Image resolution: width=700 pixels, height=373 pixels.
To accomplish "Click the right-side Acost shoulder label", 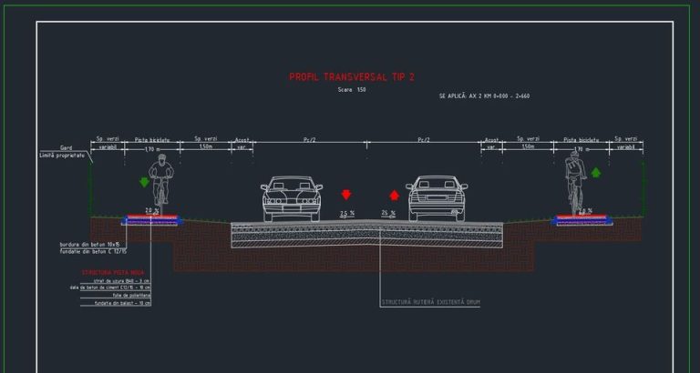I will 491,140.
